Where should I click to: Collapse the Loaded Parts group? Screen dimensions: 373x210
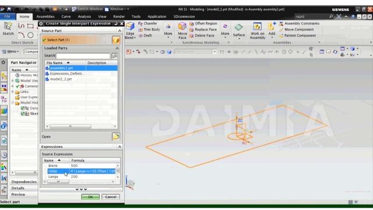pos(117,48)
